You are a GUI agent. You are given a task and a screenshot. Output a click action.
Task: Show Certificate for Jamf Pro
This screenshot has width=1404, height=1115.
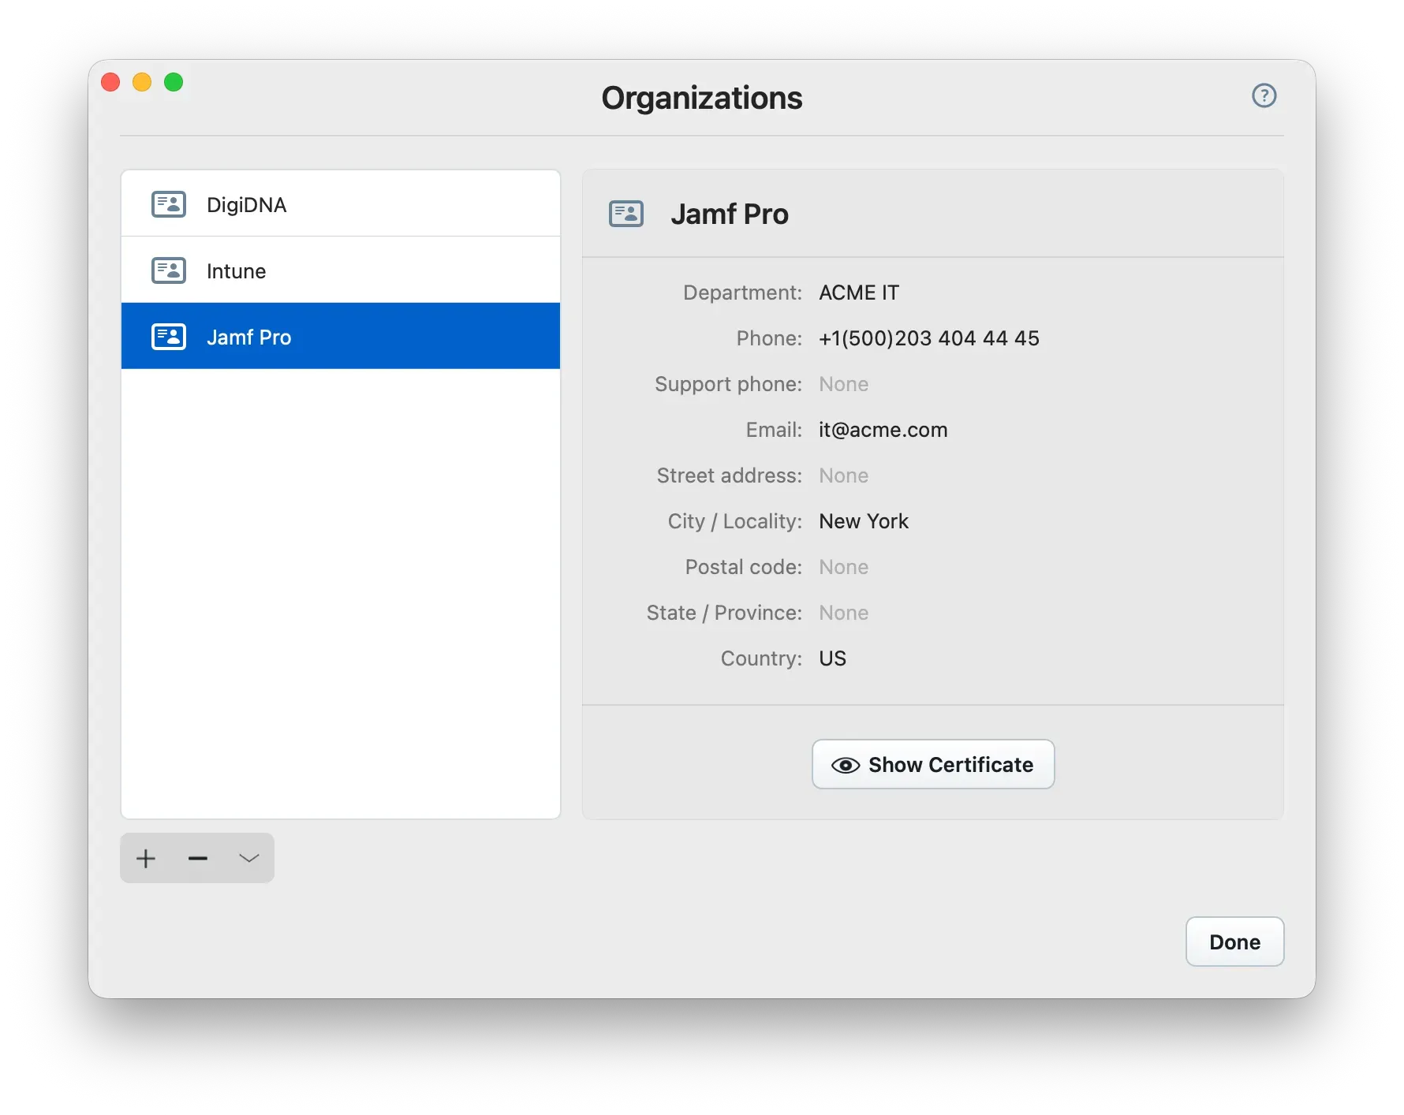932,764
